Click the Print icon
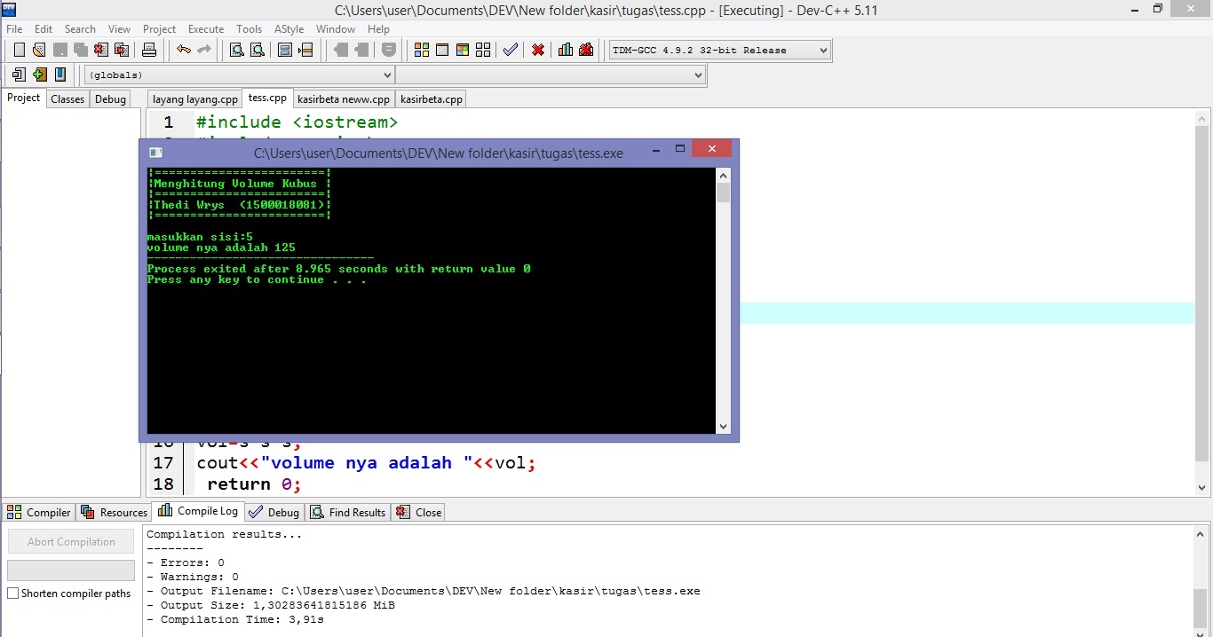The image size is (1213, 637). coord(149,50)
